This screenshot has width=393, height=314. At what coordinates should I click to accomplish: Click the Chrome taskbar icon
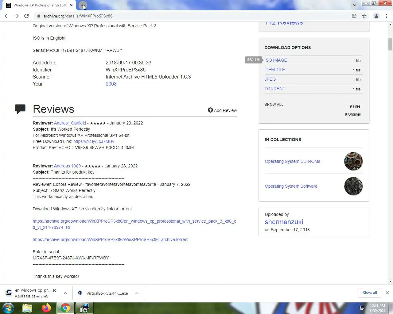tap(65, 308)
